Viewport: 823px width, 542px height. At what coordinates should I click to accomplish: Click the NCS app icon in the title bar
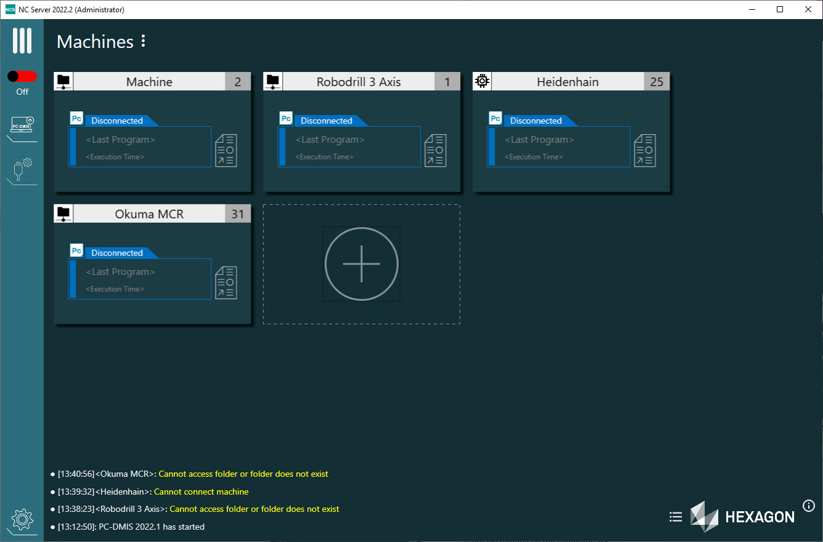tap(9, 9)
